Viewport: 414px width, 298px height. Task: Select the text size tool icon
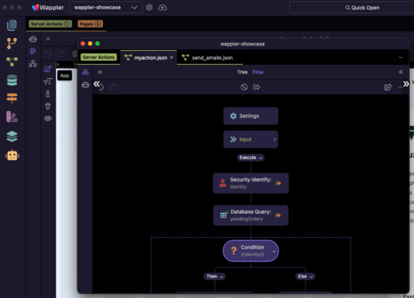(48, 81)
